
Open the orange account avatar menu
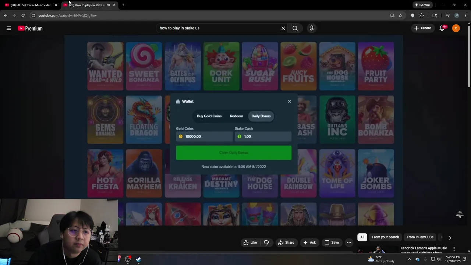pos(456,28)
